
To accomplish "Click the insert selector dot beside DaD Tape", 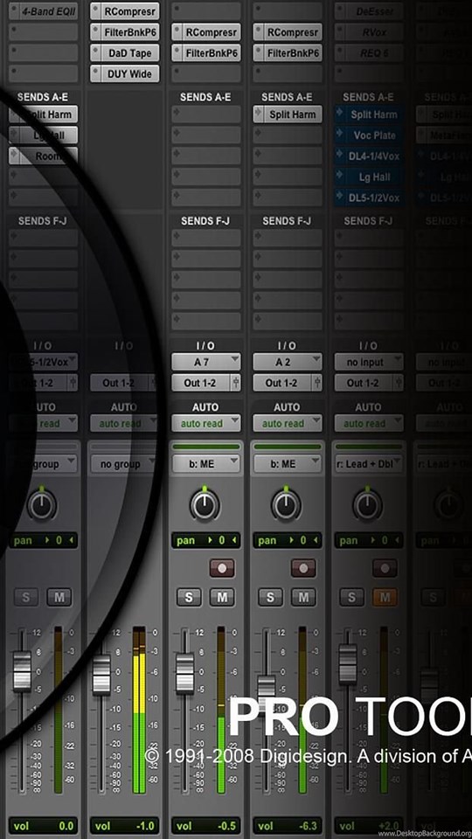I will [x=96, y=53].
